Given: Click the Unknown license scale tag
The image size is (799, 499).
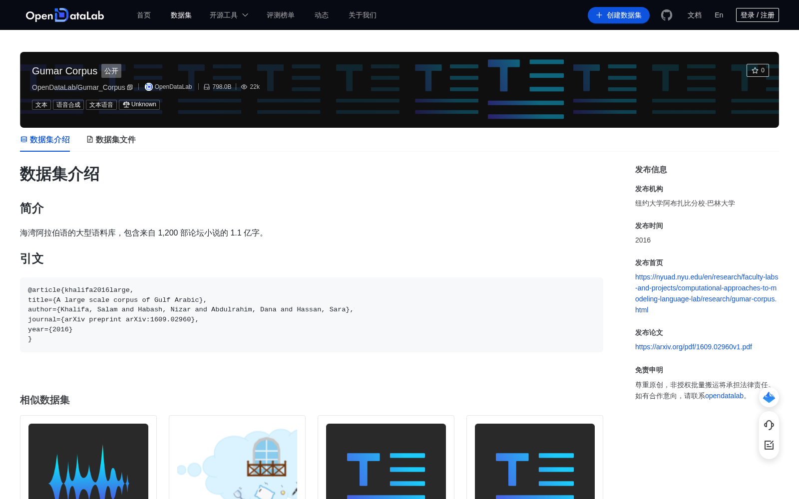Looking at the screenshot, I should pos(139,105).
